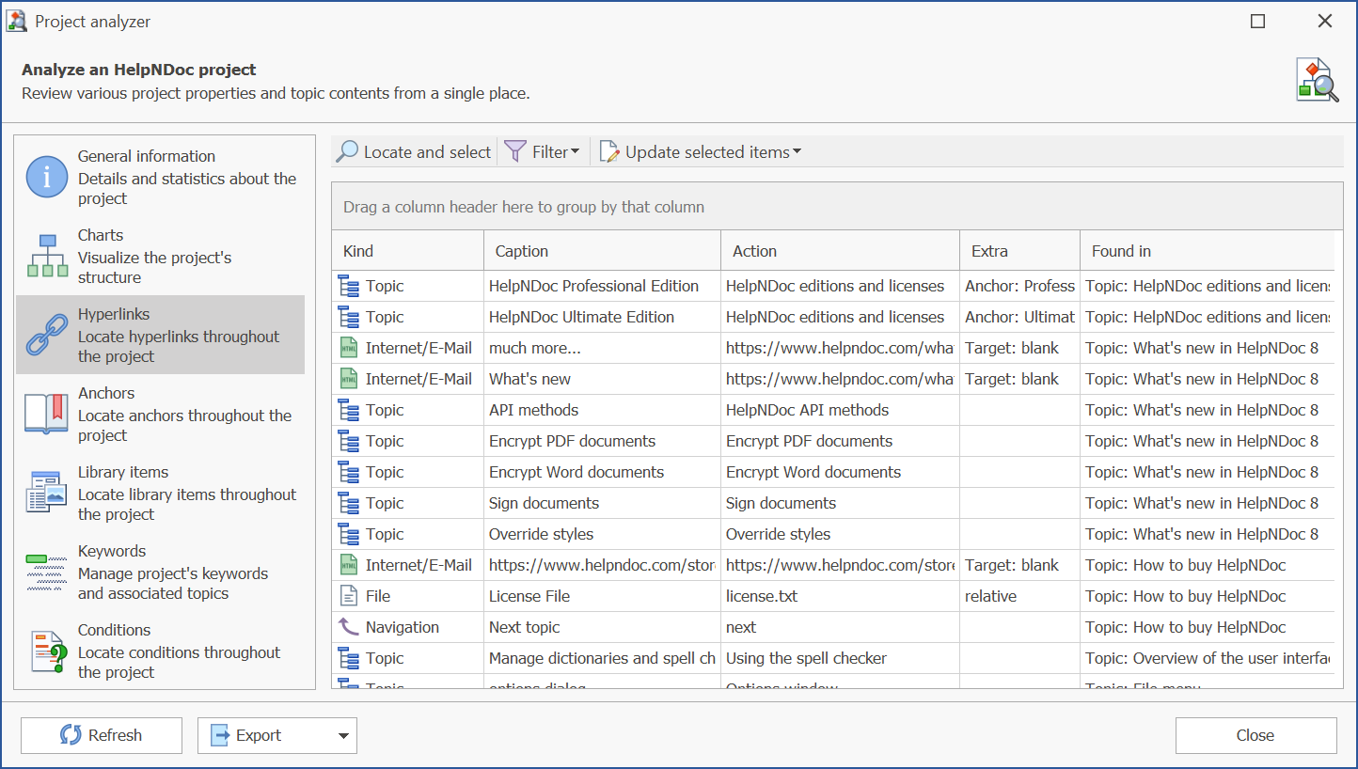1358x769 pixels.
Task: Maximize the Project analyzer window
Action: click(x=1257, y=21)
